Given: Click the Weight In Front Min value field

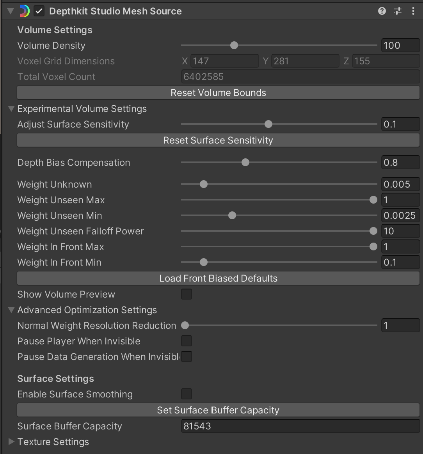Looking at the screenshot, I should point(401,262).
